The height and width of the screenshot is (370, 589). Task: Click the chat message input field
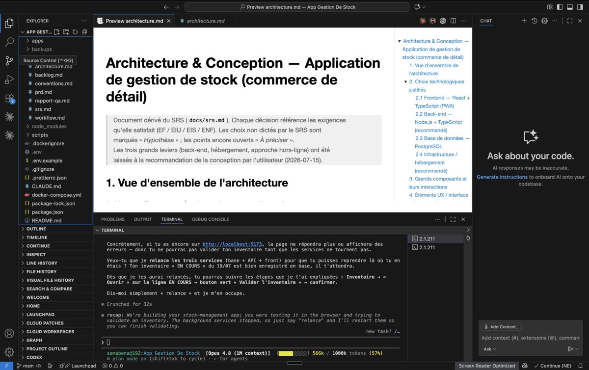click(530, 338)
